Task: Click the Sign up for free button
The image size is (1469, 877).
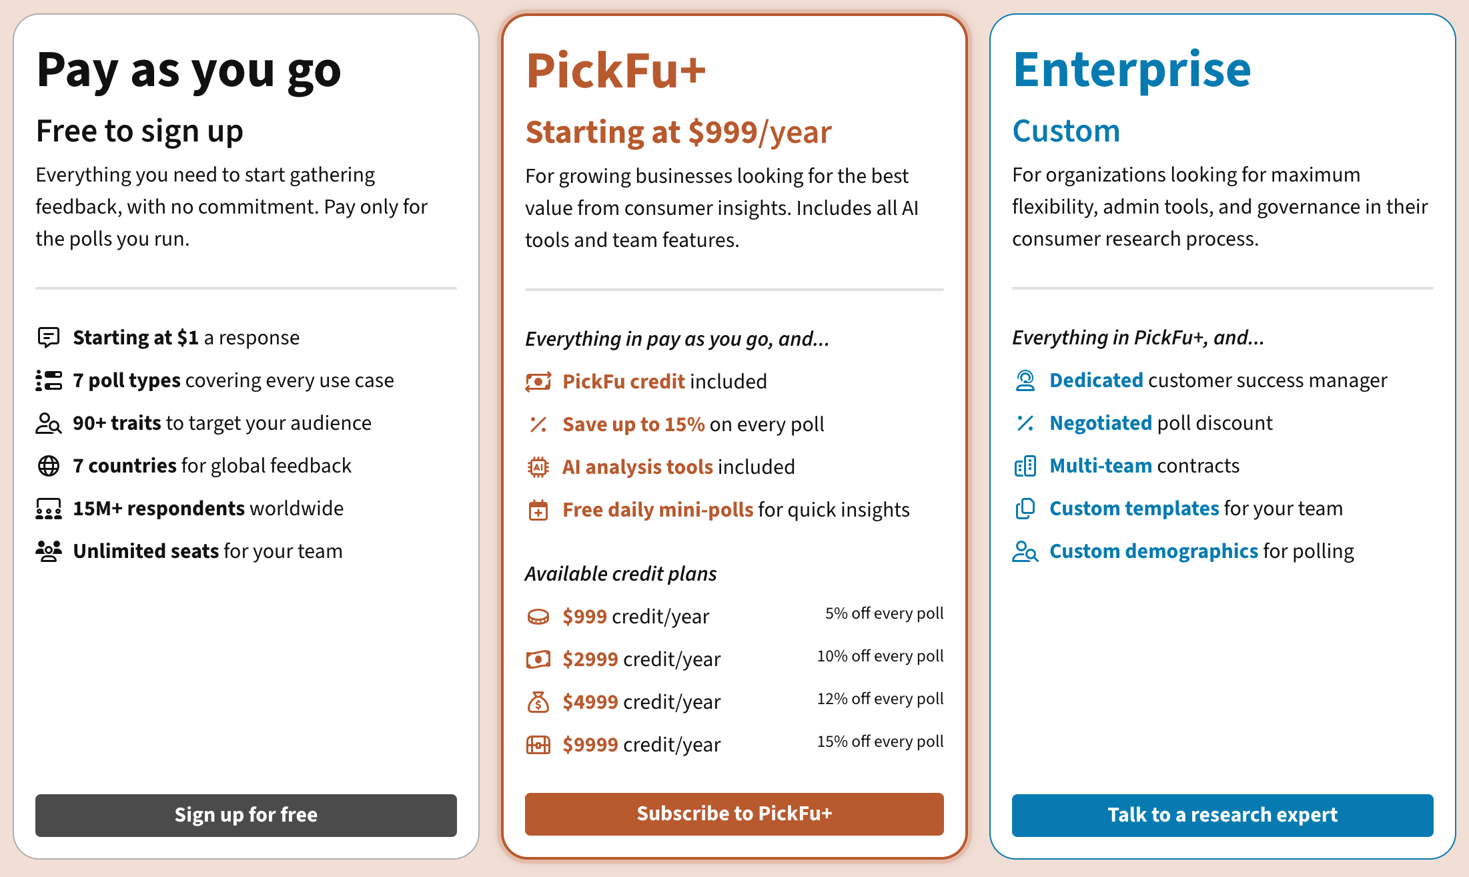Action: click(246, 815)
